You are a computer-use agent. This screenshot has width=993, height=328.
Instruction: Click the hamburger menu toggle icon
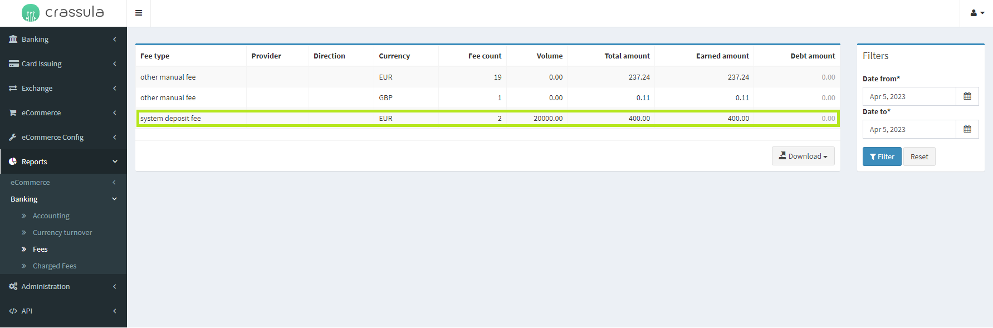[x=139, y=13]
